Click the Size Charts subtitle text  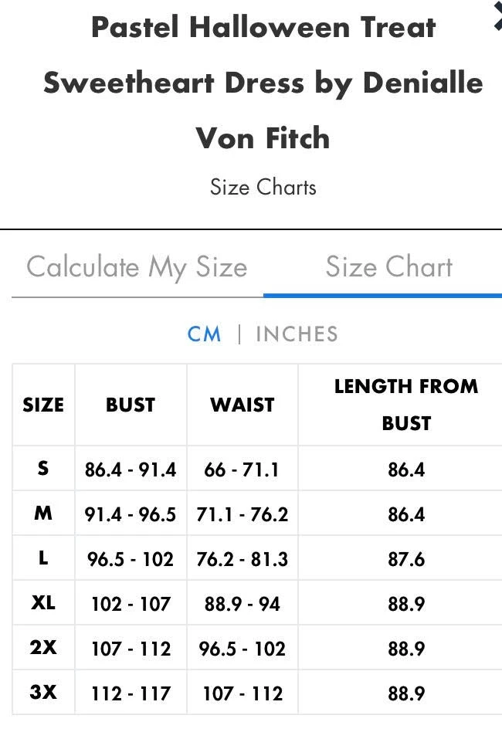click(x=263, y=188)
